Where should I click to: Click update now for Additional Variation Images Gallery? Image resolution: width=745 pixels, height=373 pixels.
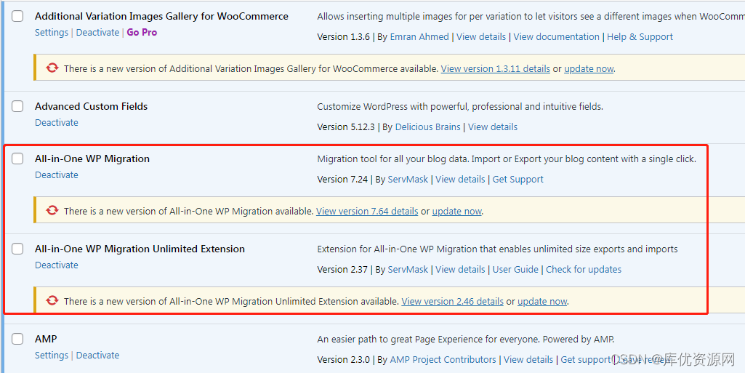pos(589,68)
